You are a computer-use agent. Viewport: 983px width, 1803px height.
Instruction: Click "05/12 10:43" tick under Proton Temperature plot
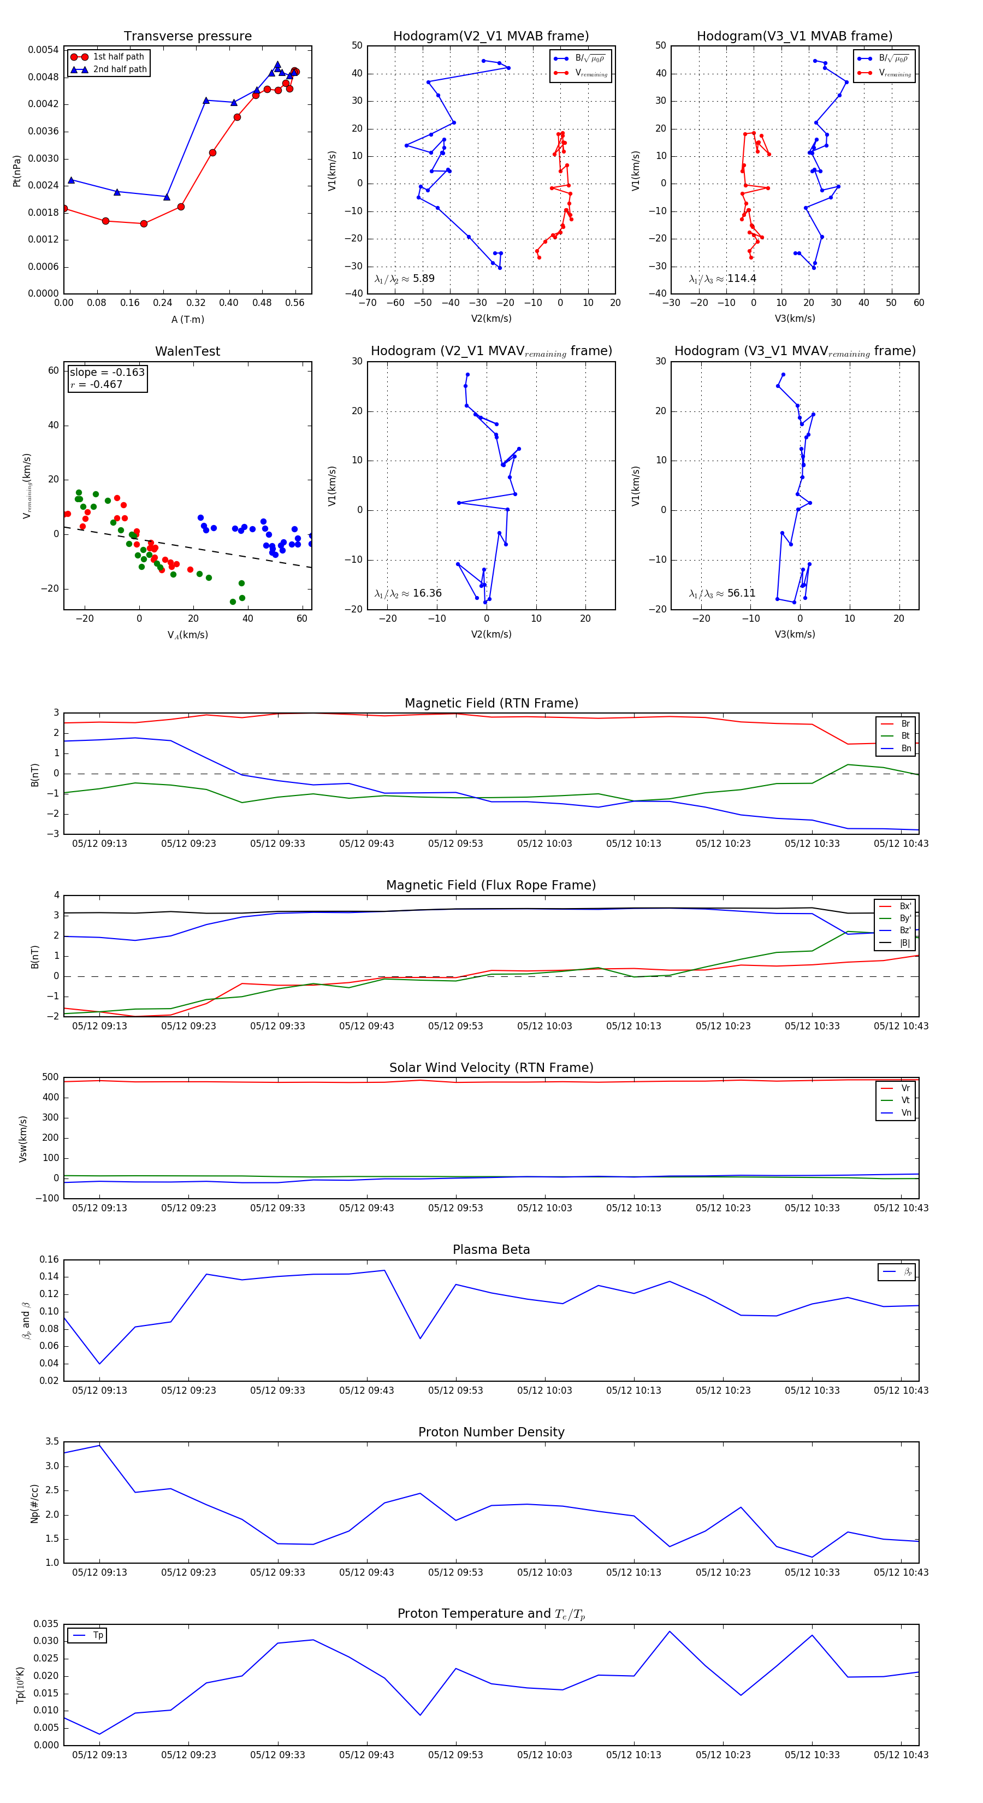901,1755
